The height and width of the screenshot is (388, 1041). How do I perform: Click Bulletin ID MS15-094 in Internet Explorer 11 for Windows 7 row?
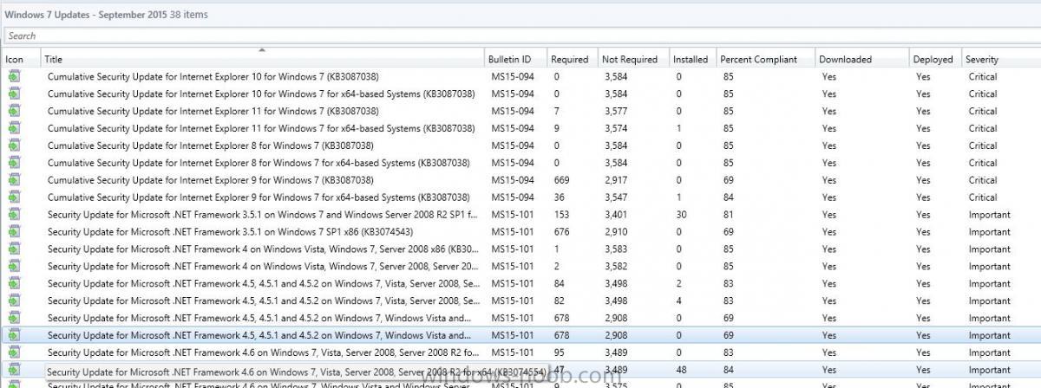point(512,111)
